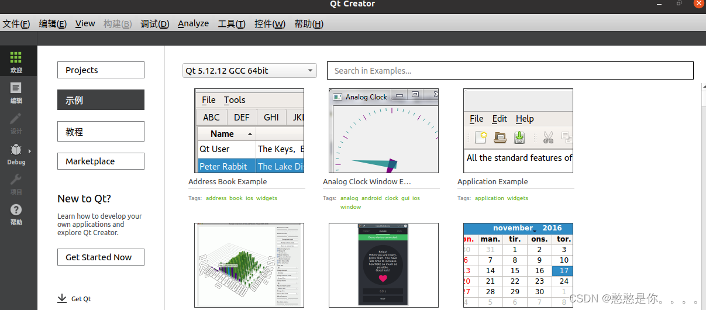The height and width of the screenshot is (310, 706).
Task: Click the Search in Examples field
Action: (510, 71)
